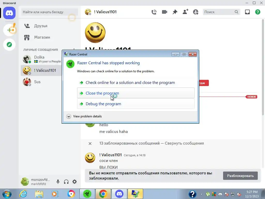The width and height of the screenshot is (265, 199).
Task: Click Debug the program option
Action: [x=136, y=104]
